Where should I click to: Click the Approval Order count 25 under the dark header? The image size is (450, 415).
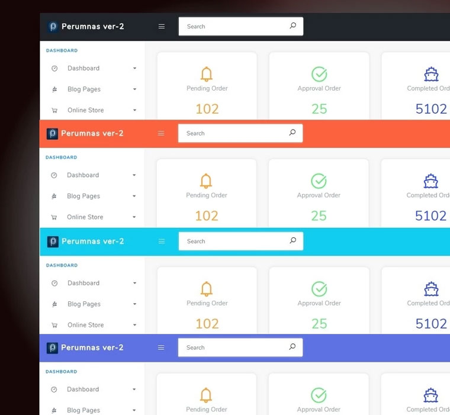[x=319, y=109]
